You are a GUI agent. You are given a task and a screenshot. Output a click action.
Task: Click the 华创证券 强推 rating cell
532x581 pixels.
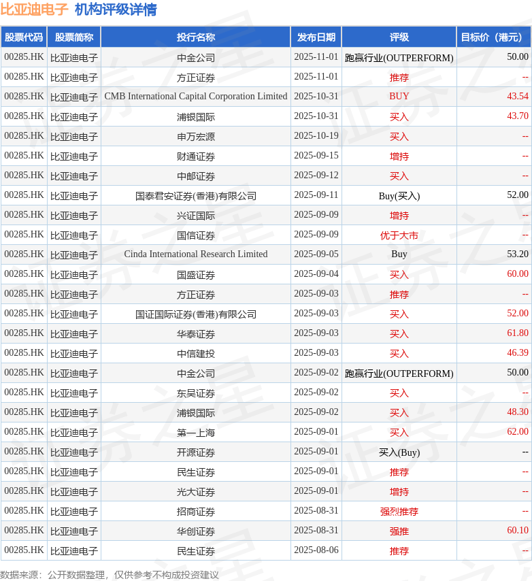pos(399,531)
